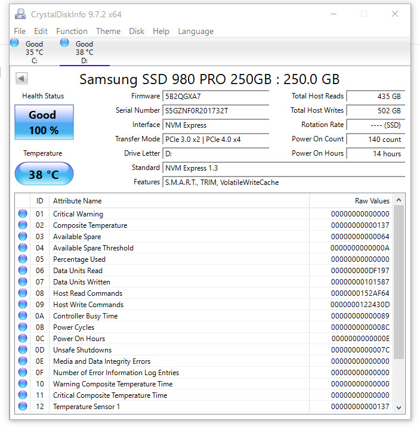Open the Function menu

pos(72,31)
